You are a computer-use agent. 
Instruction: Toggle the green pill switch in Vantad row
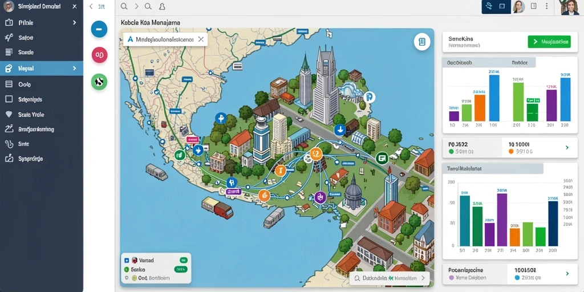click(x=183, y=260)
